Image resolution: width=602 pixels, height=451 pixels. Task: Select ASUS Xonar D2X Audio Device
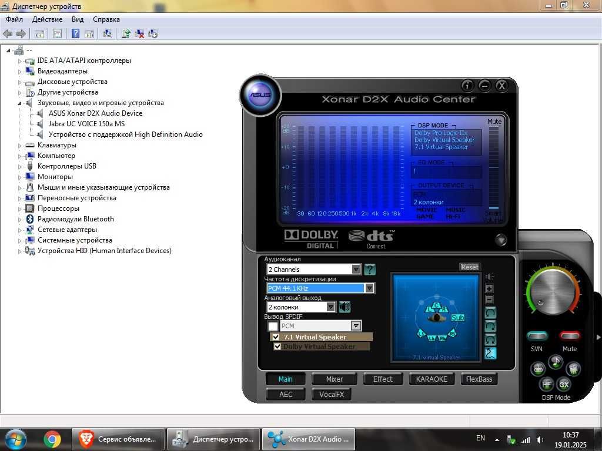[95, 113]
